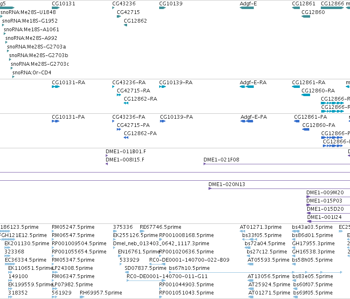The width and height of the screenshot is (350, 299).
Task: Click the CG10139 gene arrow glyph
Action: point(162,8)
